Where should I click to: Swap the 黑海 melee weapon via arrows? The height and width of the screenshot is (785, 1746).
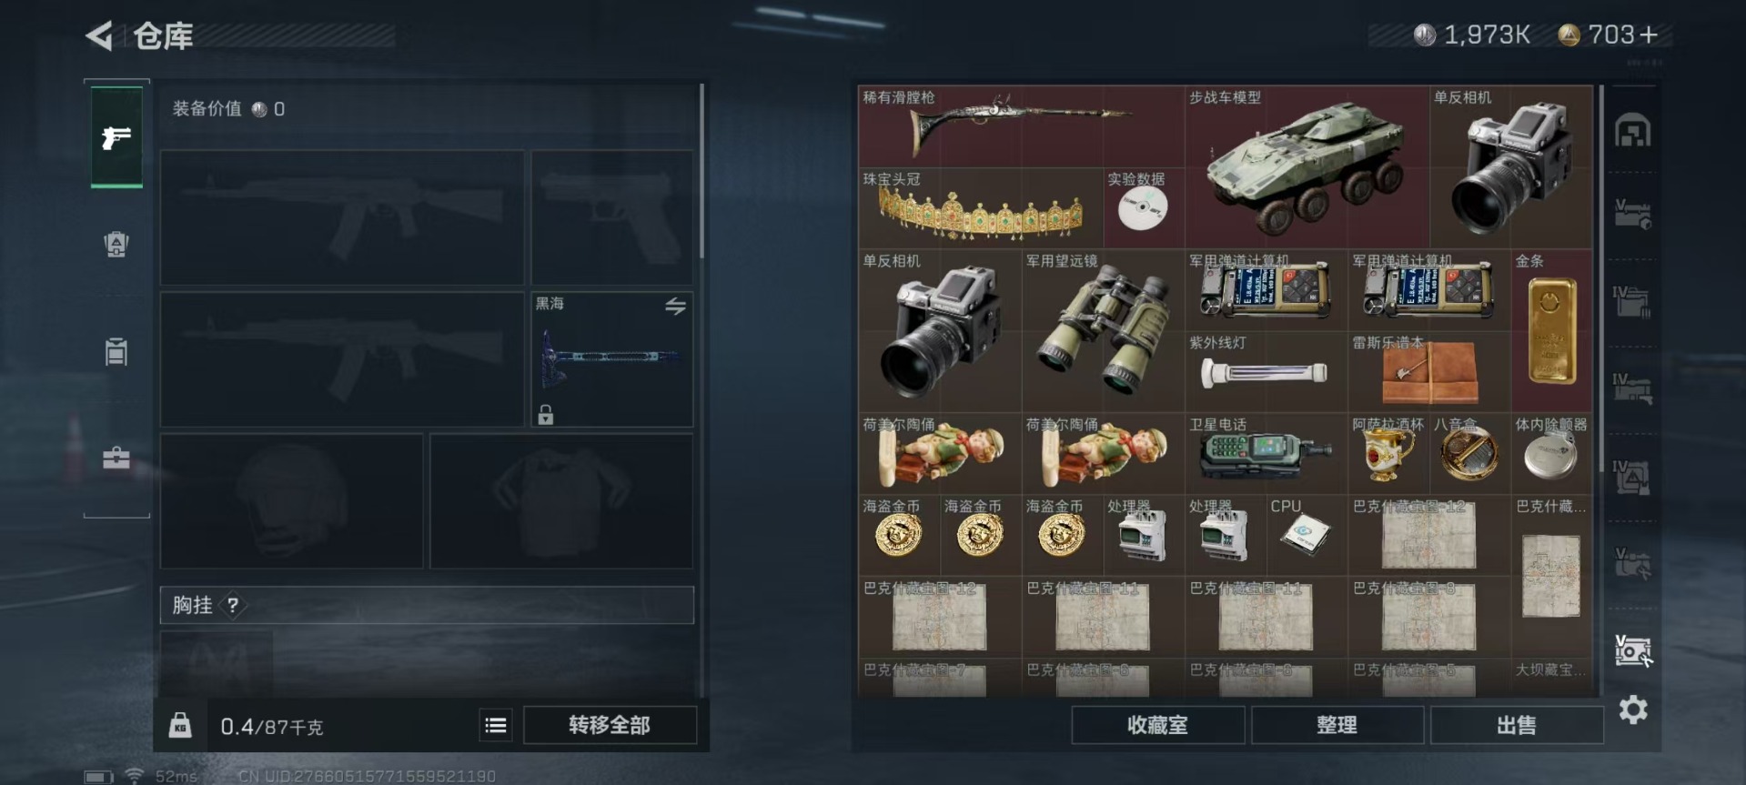coord(675,307)
